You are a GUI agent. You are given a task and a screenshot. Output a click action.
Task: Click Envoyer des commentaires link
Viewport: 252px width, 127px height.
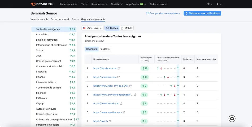(x=163, y=13)
